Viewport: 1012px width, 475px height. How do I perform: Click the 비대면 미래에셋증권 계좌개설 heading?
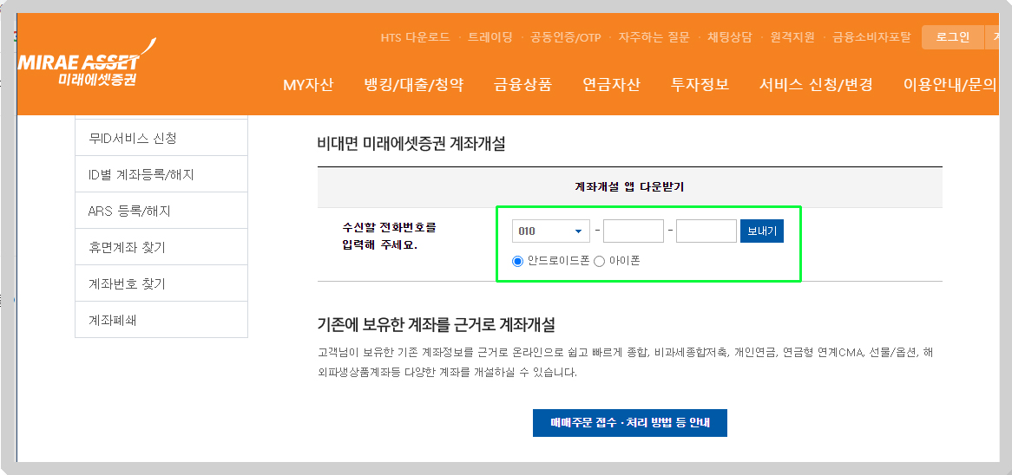point(411,145)
